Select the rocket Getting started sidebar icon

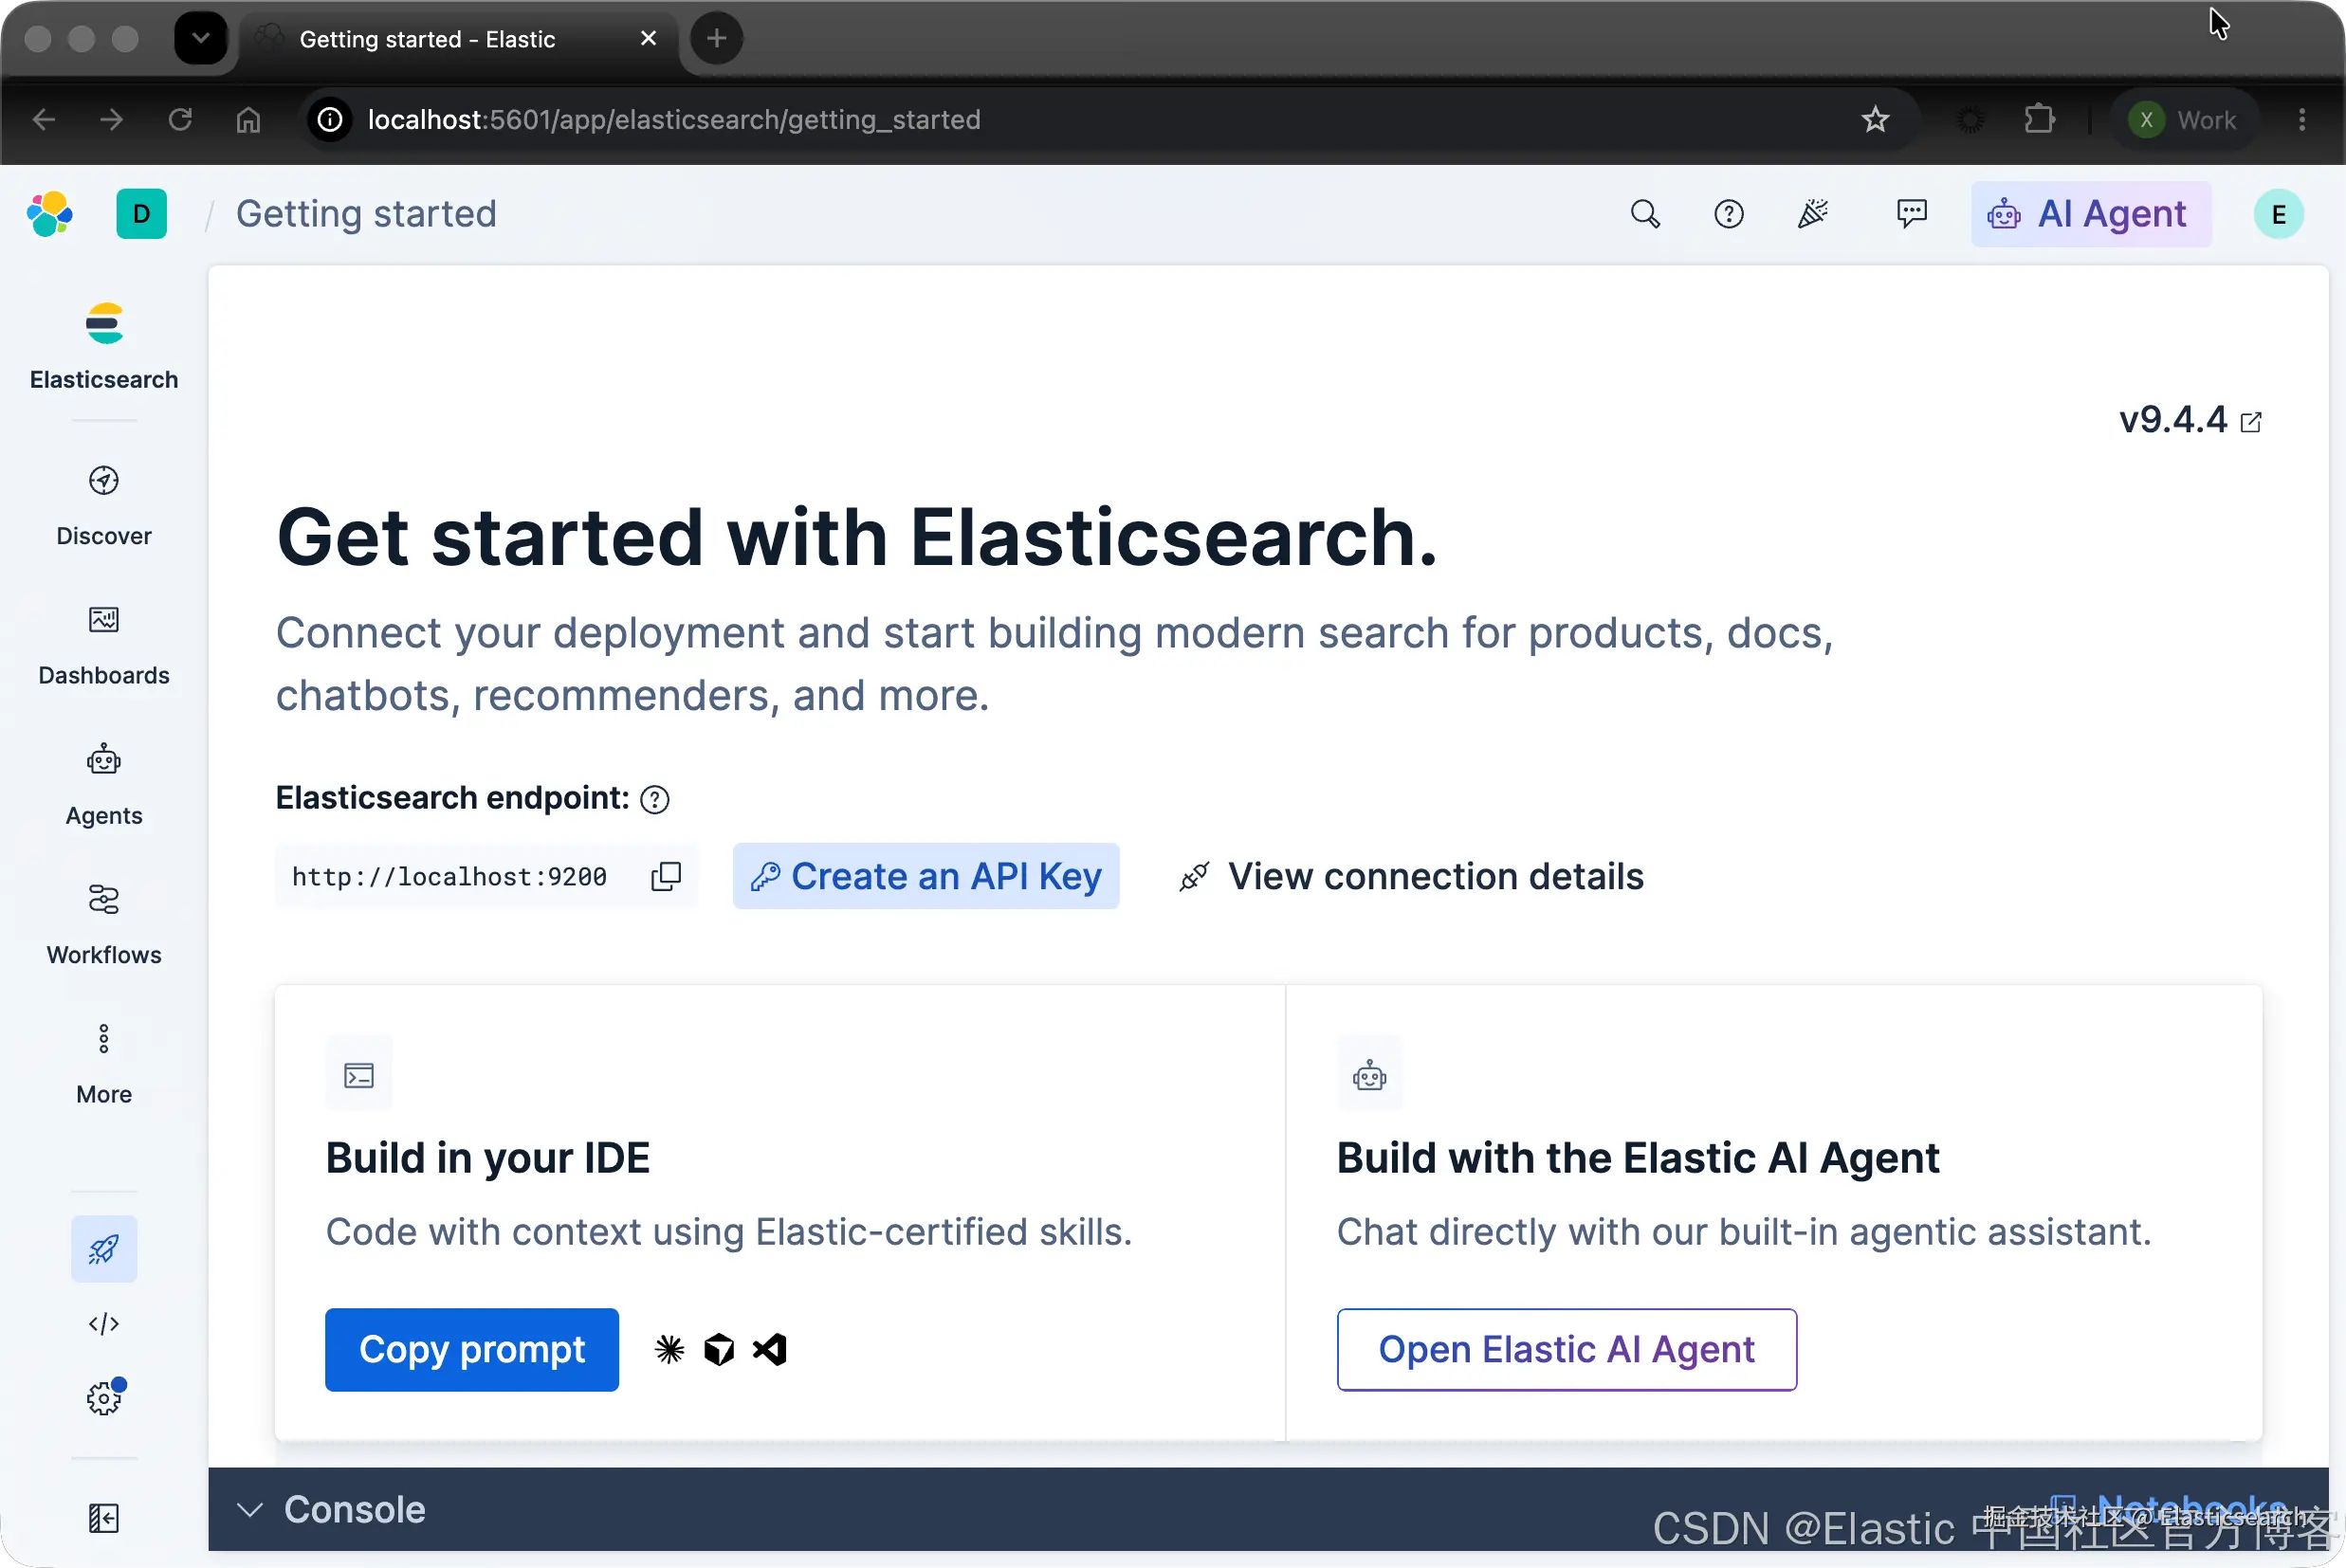[104, 1249]
